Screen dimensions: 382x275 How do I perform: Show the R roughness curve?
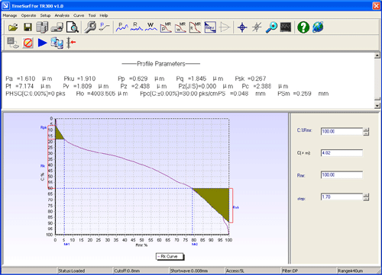[137, 27]
